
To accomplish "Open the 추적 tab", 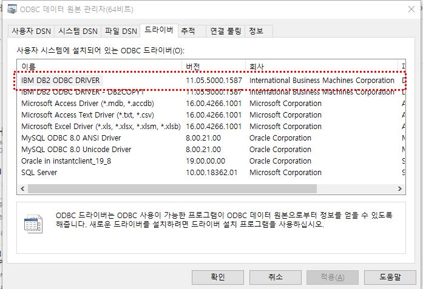I will pos(192,31).
